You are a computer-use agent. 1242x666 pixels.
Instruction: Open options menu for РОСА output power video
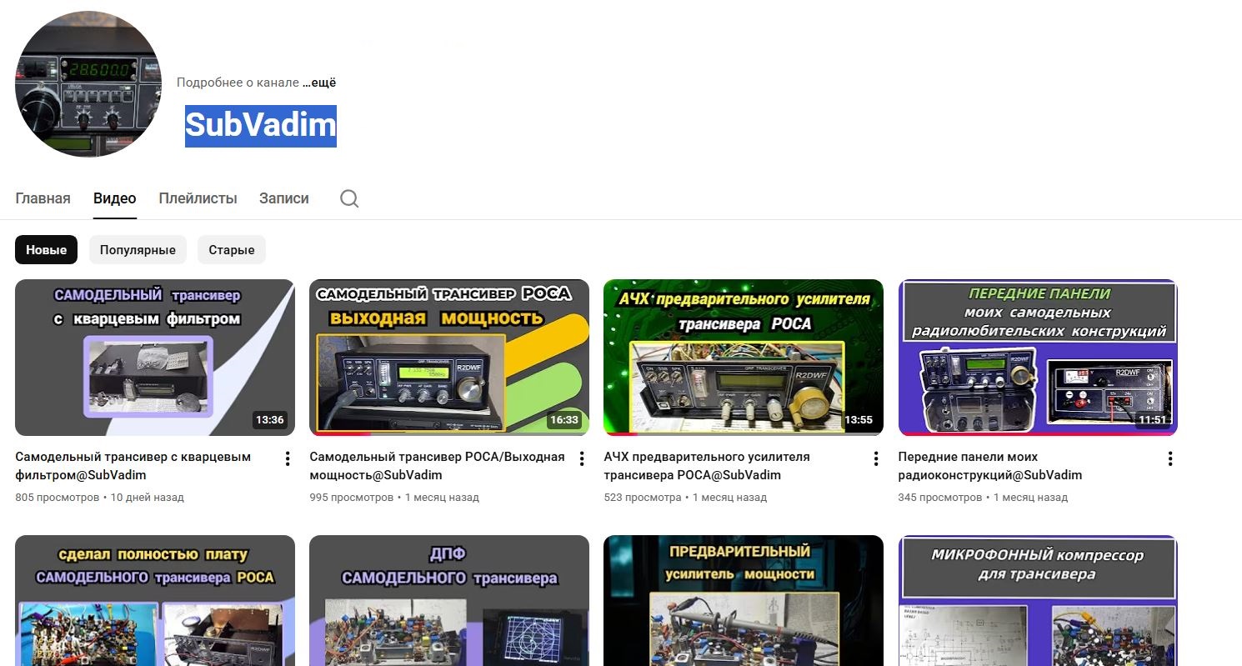coord(581,458)
